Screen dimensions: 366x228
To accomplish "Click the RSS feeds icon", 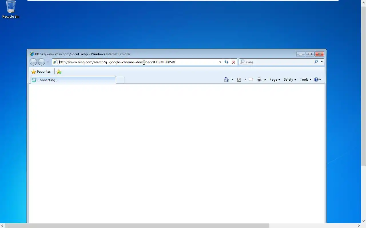I will [239, 80].
